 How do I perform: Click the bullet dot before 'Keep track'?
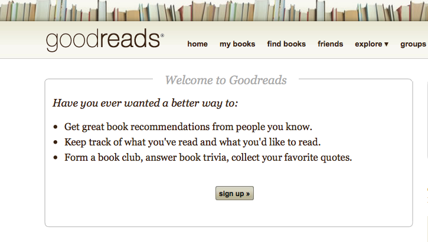pos(55,142)
